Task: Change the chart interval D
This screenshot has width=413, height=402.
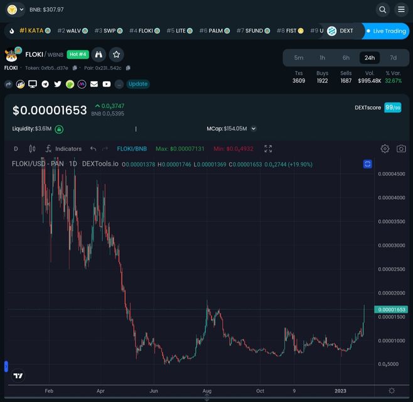Action: (16, 149)
